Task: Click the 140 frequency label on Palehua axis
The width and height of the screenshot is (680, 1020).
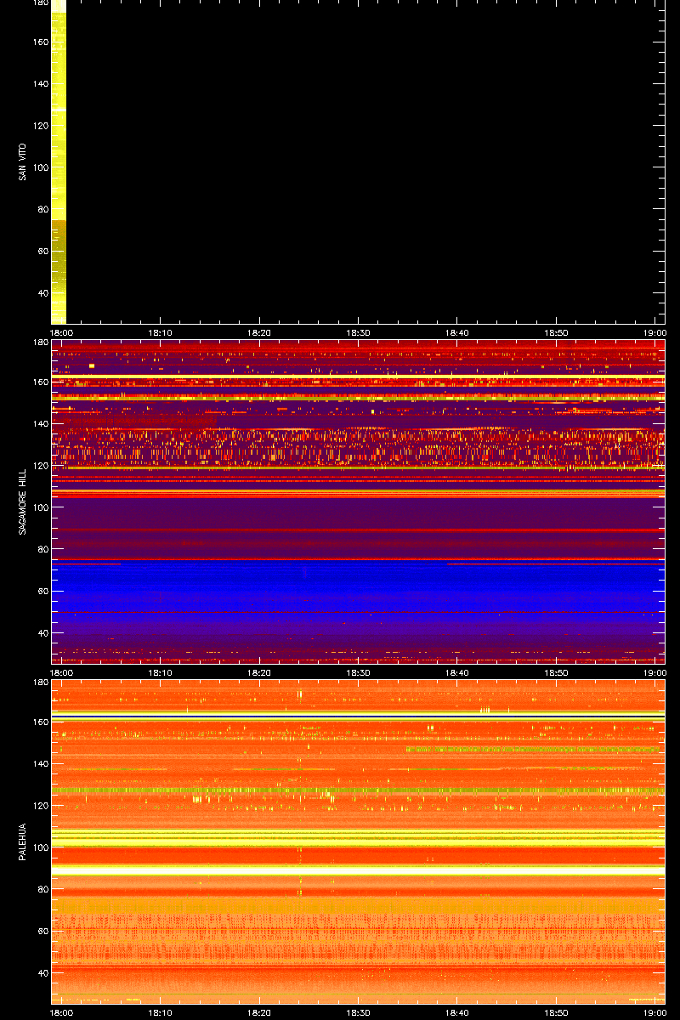Action: point(40,764)
